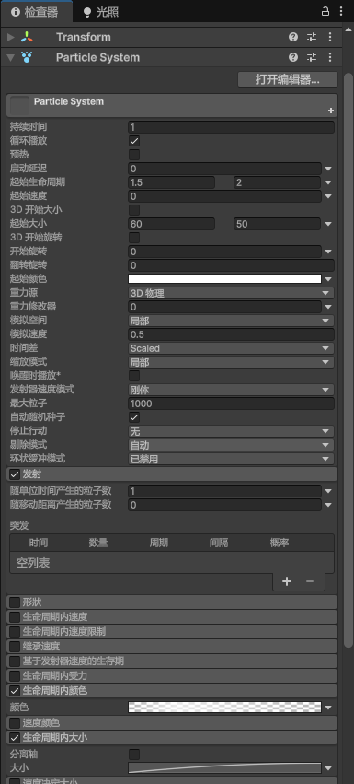Screen dimensions: 354x784
Task: Toggle the 自动随机种子 checkbox
Action: click(134, 417)
